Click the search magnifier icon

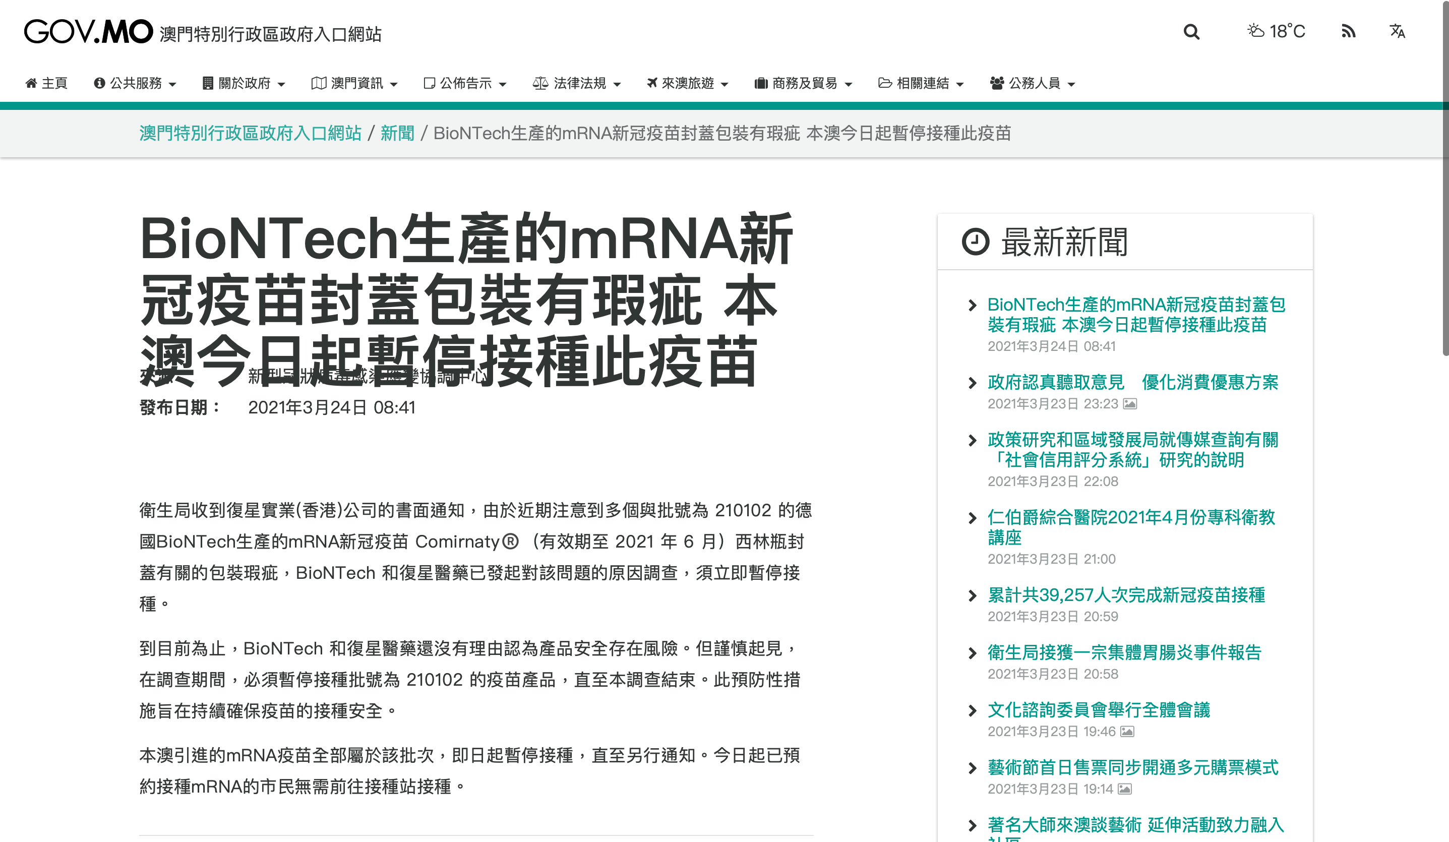1191,32
